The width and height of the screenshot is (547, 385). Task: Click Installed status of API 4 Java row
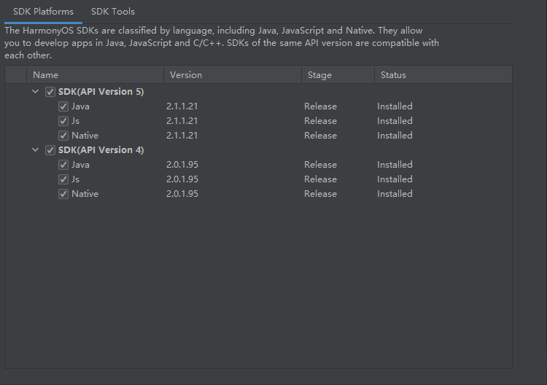click(x=395, y=165)
